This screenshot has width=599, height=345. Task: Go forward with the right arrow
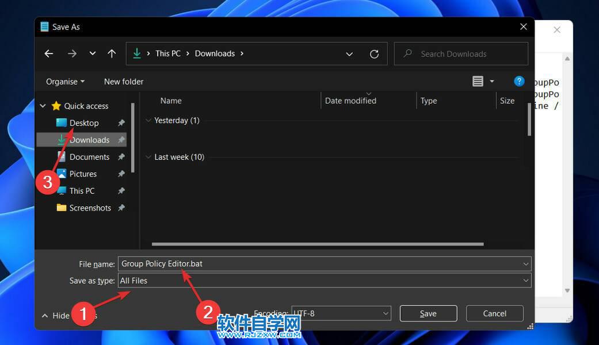tap(72, 54)
